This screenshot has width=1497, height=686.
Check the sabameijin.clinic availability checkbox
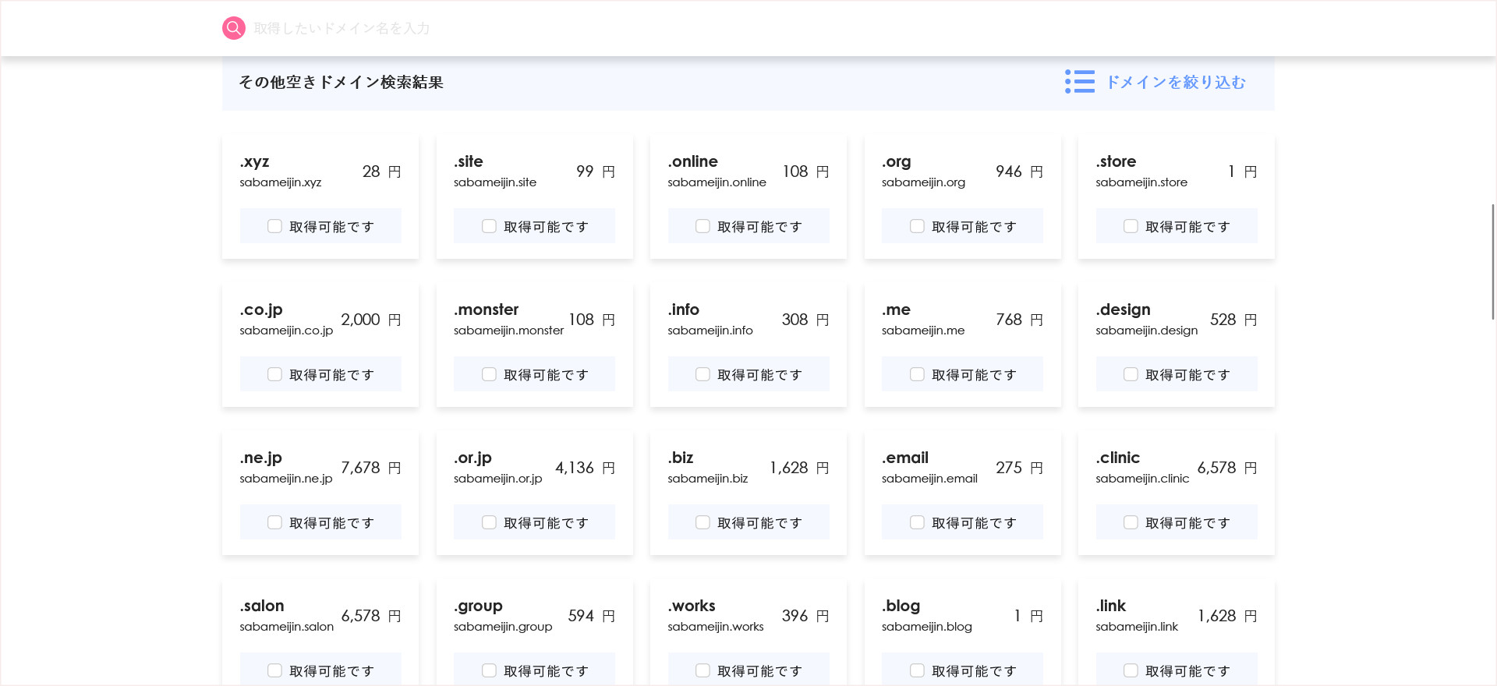tap(1131, 522)
